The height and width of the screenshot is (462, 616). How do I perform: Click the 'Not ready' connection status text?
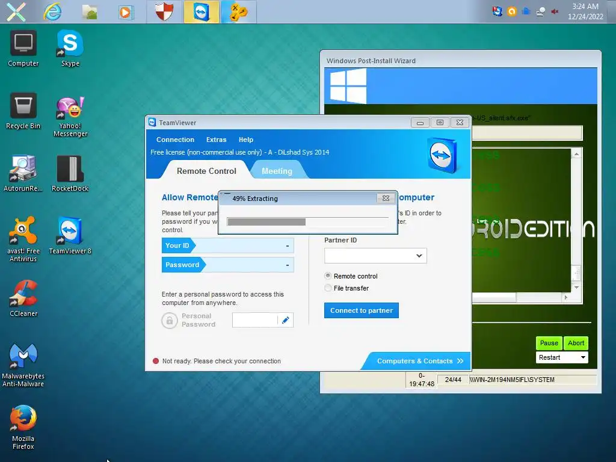(x=221, y=361)
